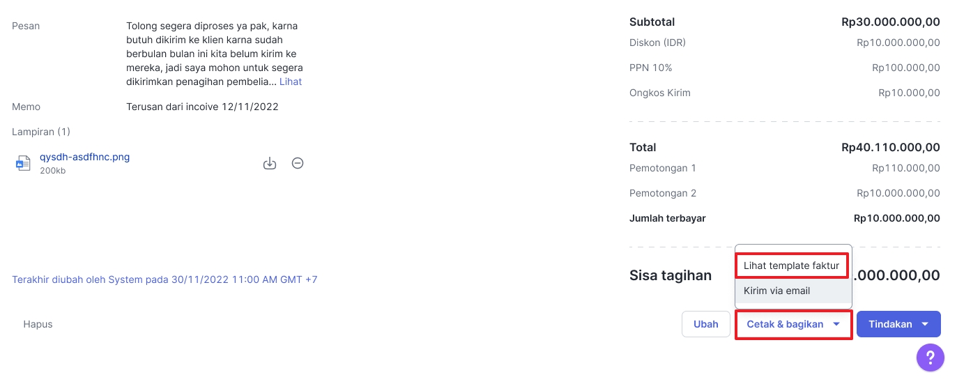957x384 pixels.
Task: Remove attachment with the minus circle icon
Action: click(298, 163)
